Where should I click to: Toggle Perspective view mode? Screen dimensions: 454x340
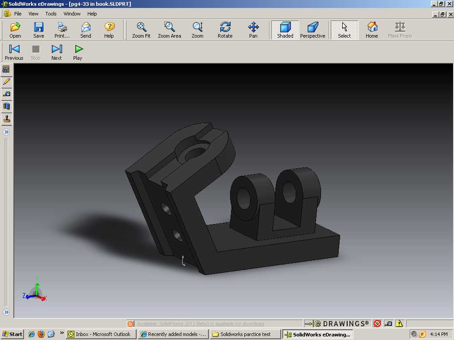[x=313, y=30]
